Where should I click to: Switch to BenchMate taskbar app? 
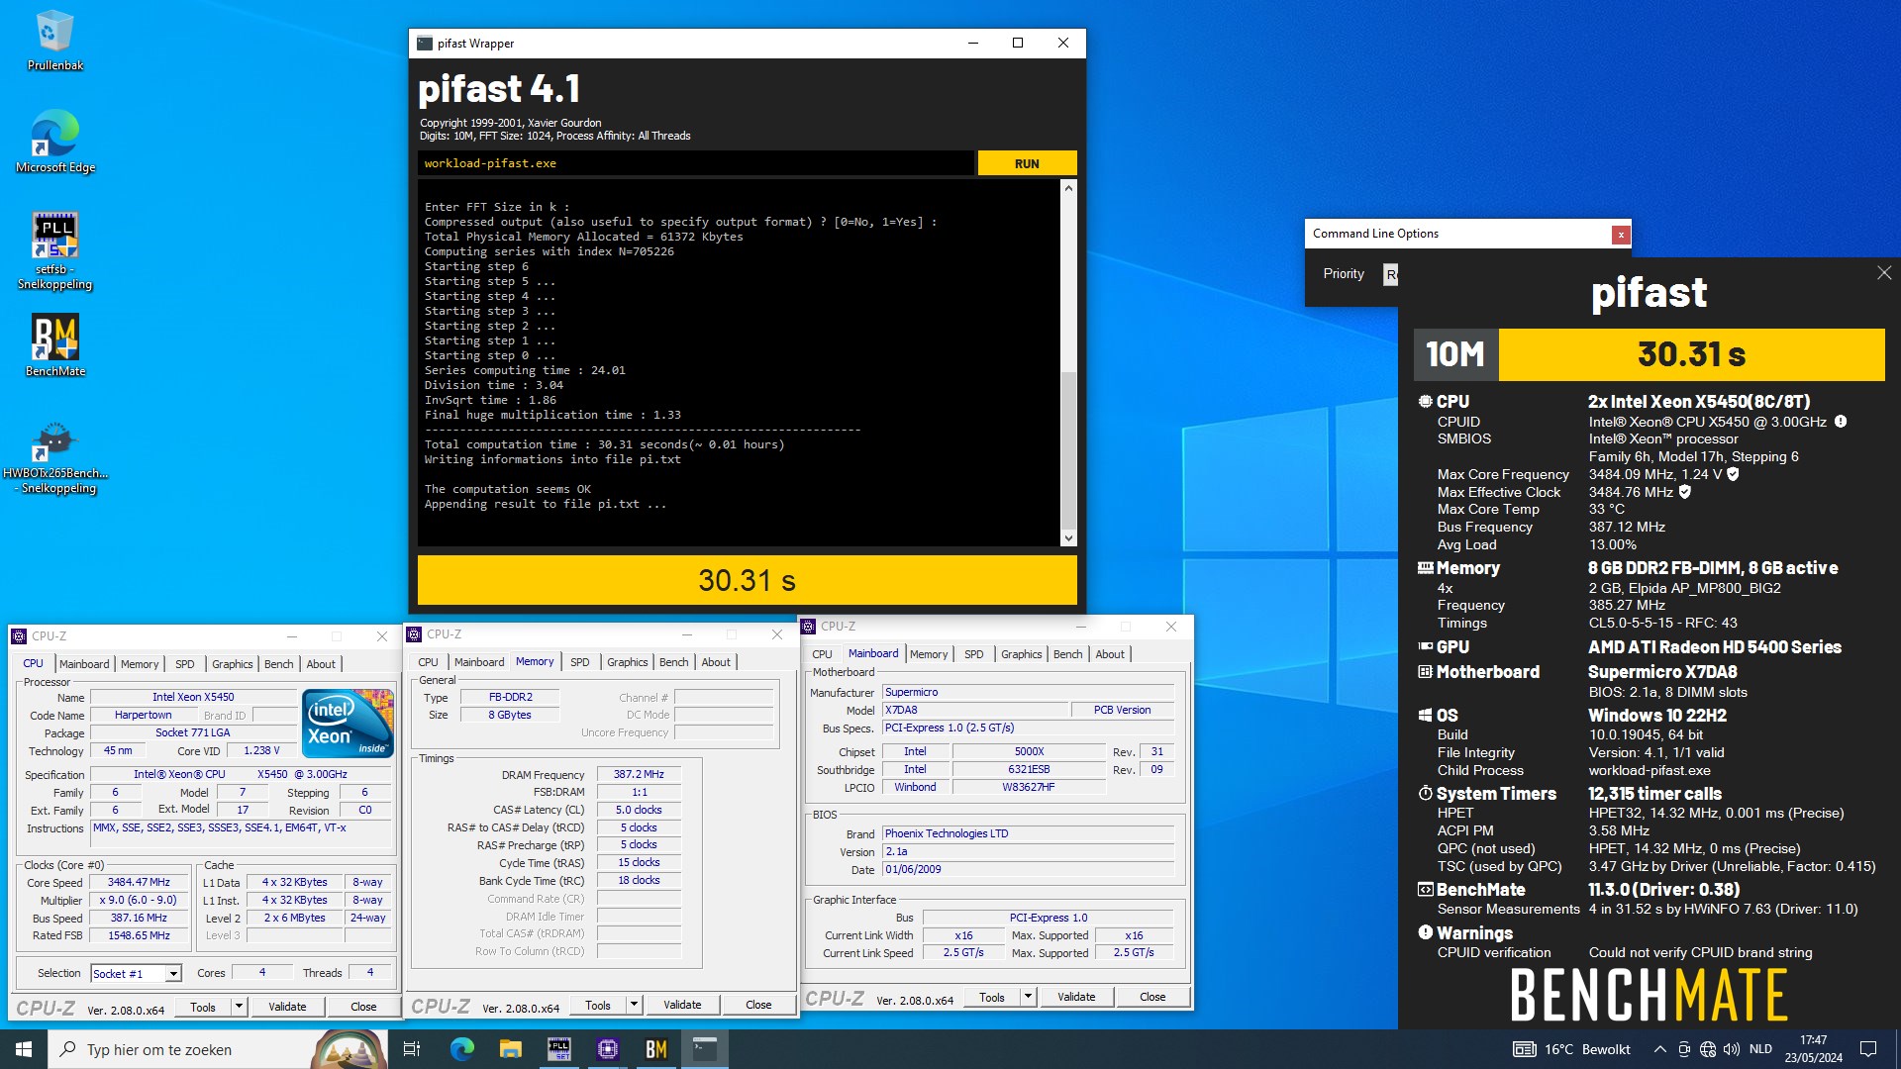pos(655,1049)
